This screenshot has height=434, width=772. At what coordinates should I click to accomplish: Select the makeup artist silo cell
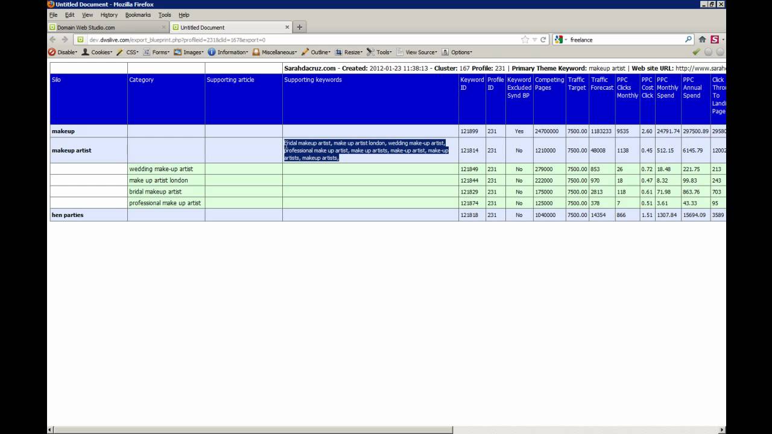click(89, 150)
